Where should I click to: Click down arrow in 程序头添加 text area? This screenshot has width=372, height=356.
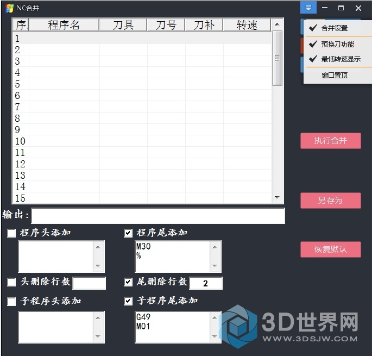pyautogui.click(x=98, y=266)
